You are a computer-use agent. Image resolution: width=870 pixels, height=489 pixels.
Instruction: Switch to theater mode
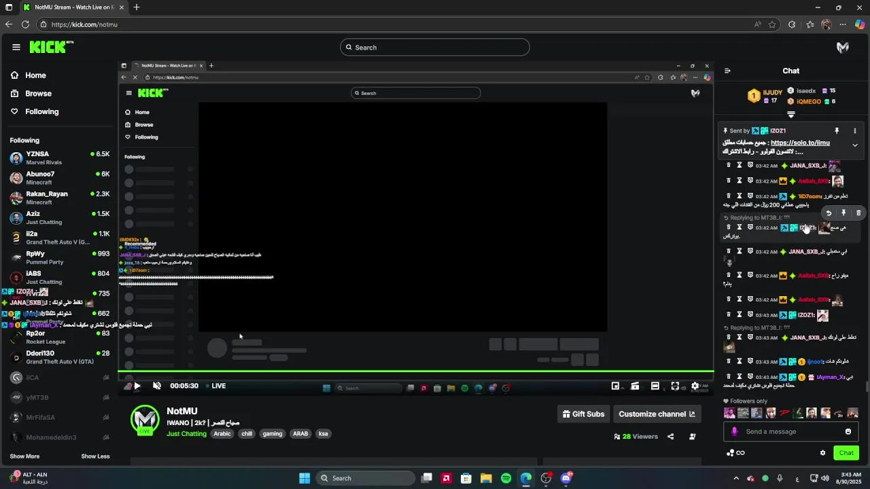(655, 386)
